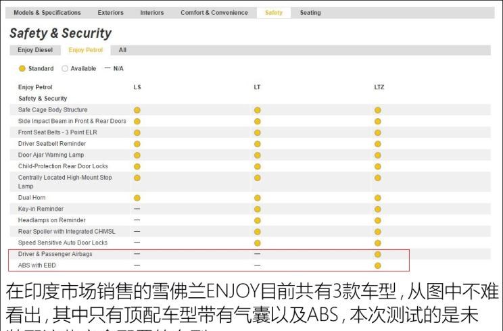
Task: Click LS N/A dash for Speed Sensitive Locks
Action: [x=137, y=243]
